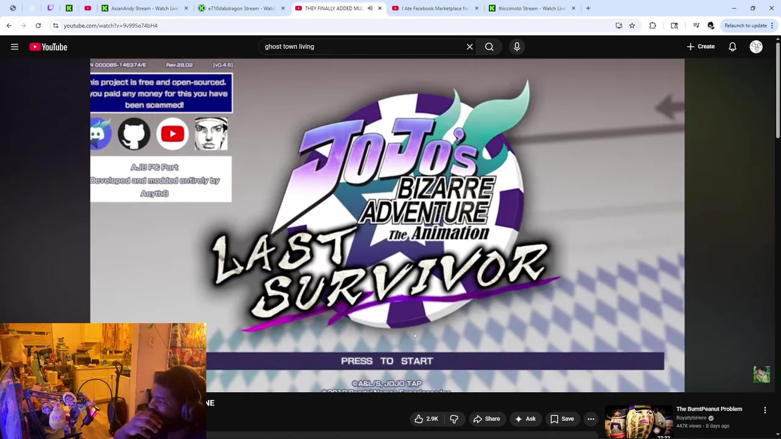Image resolution: width=781 pixels, height=439 pixels.
Task: Go back in browser history
Action: tap(9, 26)
